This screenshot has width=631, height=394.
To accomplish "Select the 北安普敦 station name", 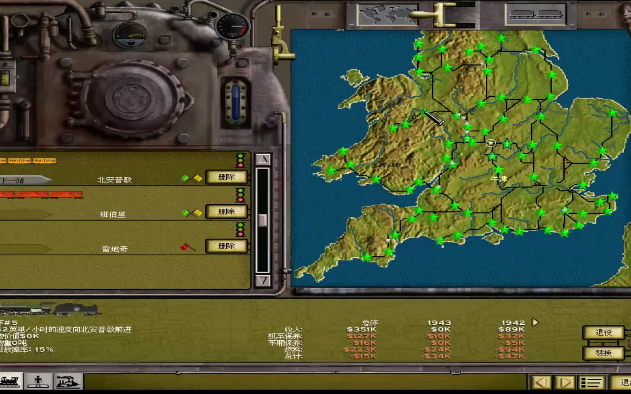I will [115, 180].
